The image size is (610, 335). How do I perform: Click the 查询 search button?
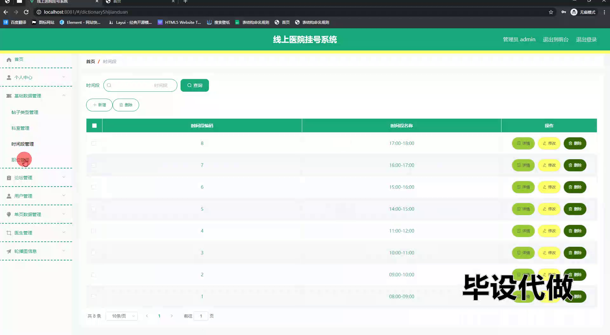pyautogui.click(x=195, y=85)
